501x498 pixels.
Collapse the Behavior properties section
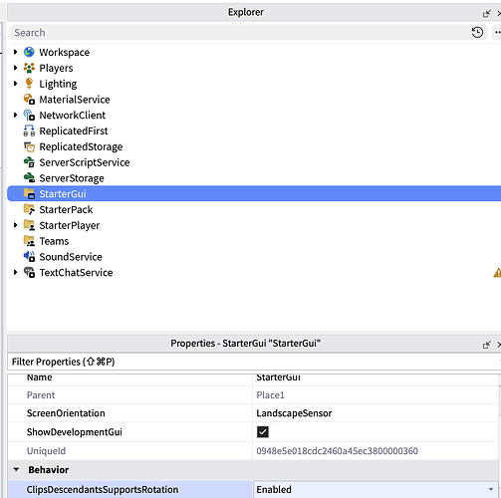point(16,470)
